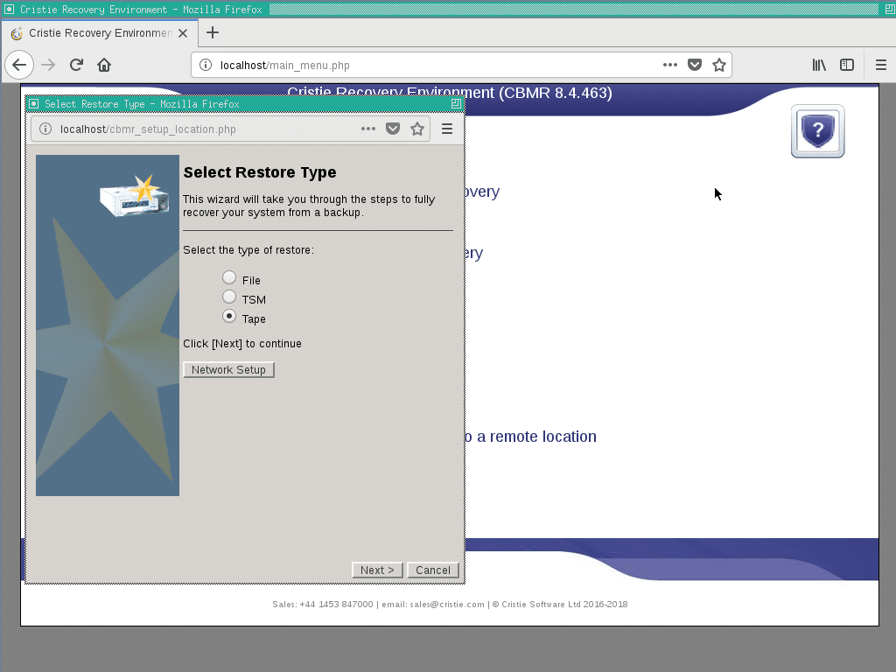The height and width of the screenshot is (672, 896).
Task: Click the sales@cristie.com email text
Action: coord(447,604)
